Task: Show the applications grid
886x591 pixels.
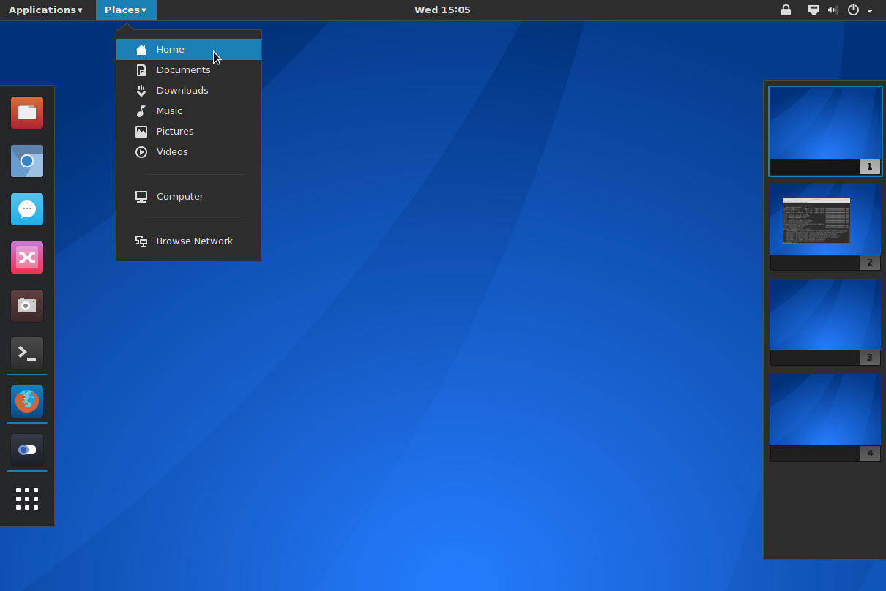Action: 26,499
